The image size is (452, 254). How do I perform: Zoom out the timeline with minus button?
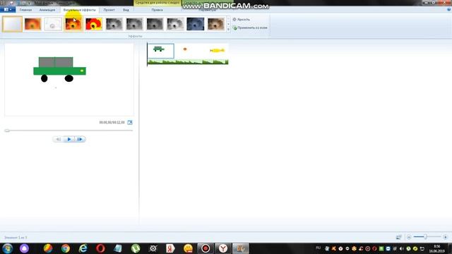(x=409, y=237)
